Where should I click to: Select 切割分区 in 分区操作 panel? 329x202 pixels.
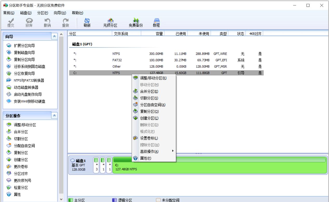point(17,139)
